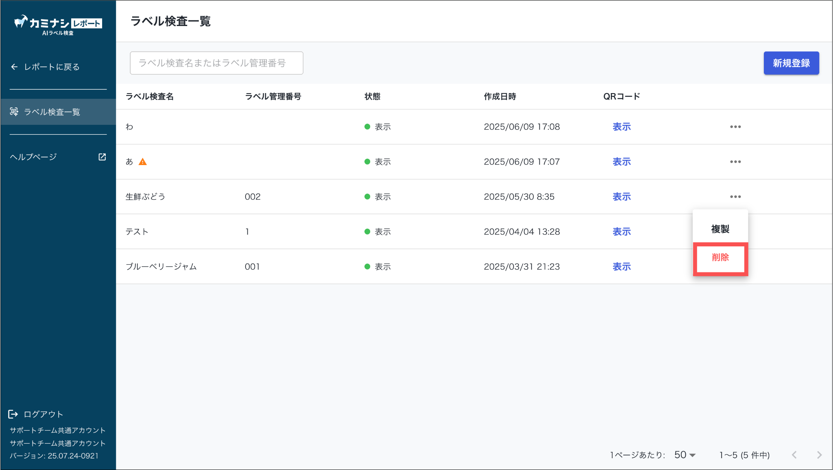Open the three-dot menu for row わ
The width and height of the screenshot is (833, 470).
735,127
